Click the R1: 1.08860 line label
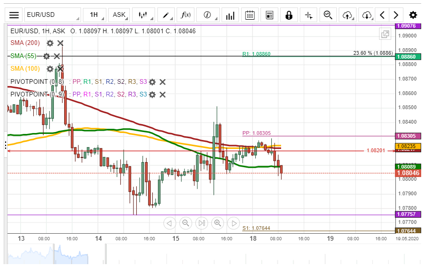The width and height of the screenshot is (424, 266). click(x=256, y=54)
